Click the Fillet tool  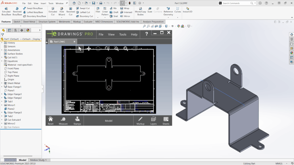(98, 10)
